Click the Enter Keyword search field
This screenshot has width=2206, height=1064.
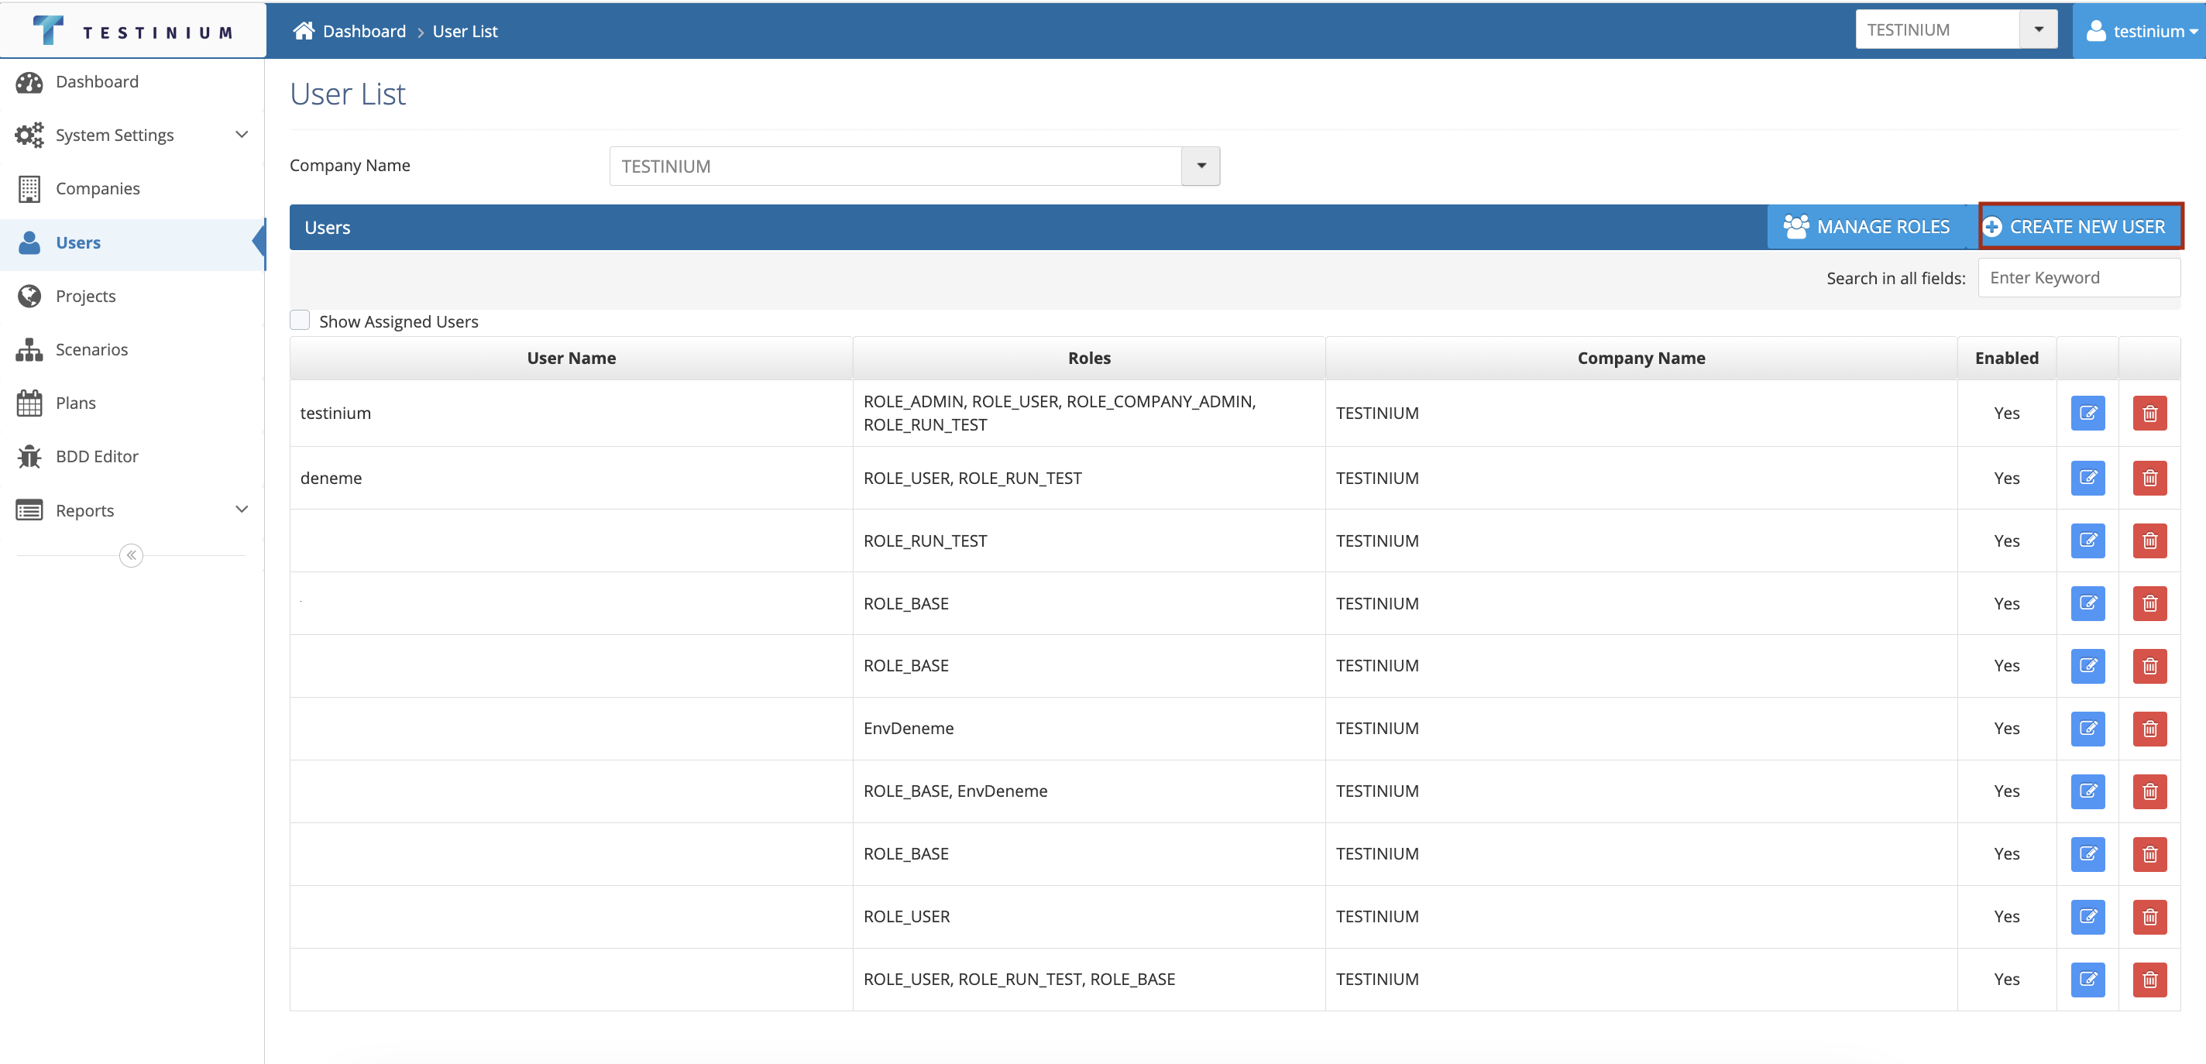tap(2077, 277)
